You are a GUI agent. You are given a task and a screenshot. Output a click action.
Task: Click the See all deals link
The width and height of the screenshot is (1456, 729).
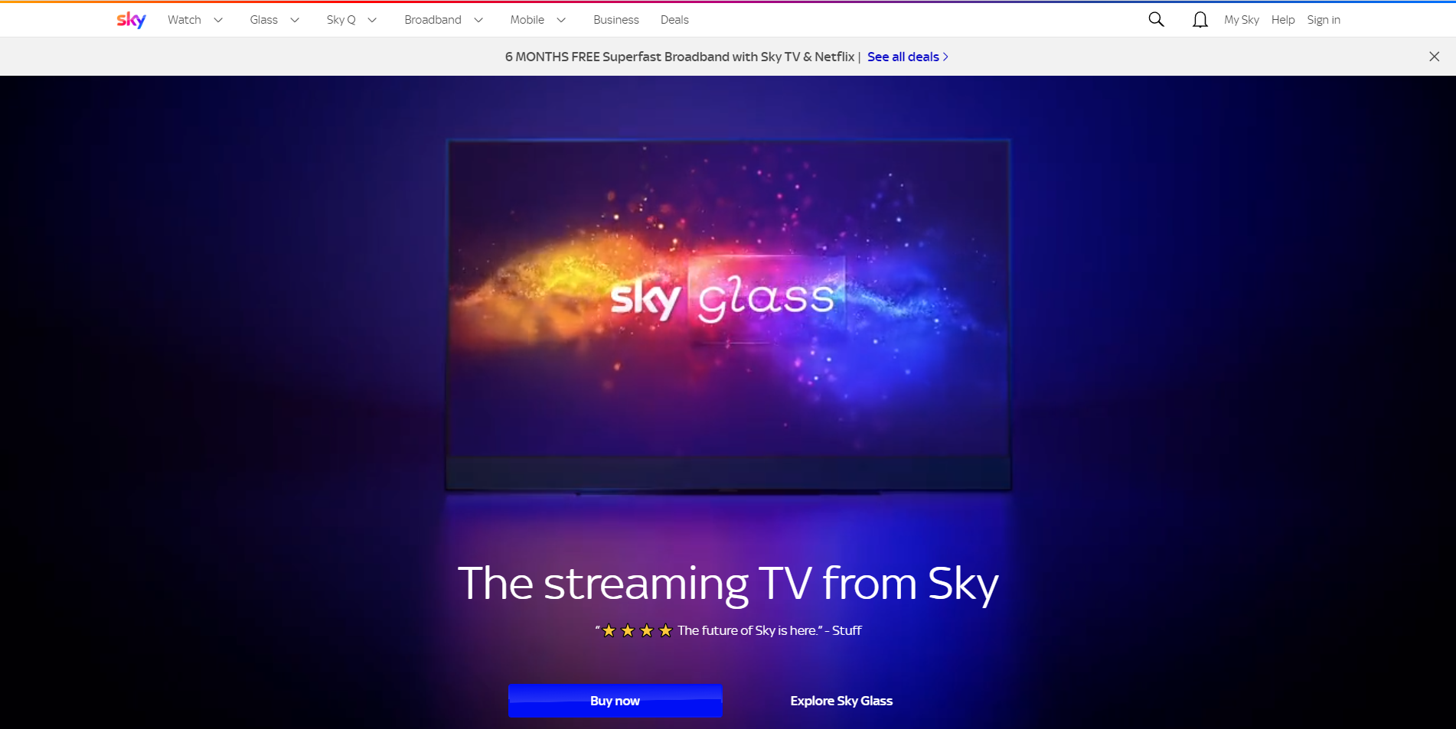pyautogui.click(x=903, y=57)
